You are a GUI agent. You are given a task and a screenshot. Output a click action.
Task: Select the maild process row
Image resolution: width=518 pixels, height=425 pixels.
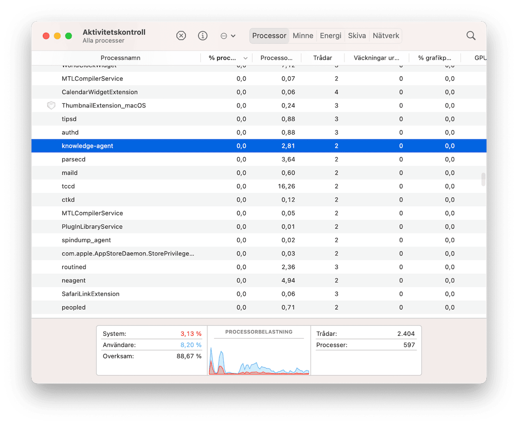(259, 173)
